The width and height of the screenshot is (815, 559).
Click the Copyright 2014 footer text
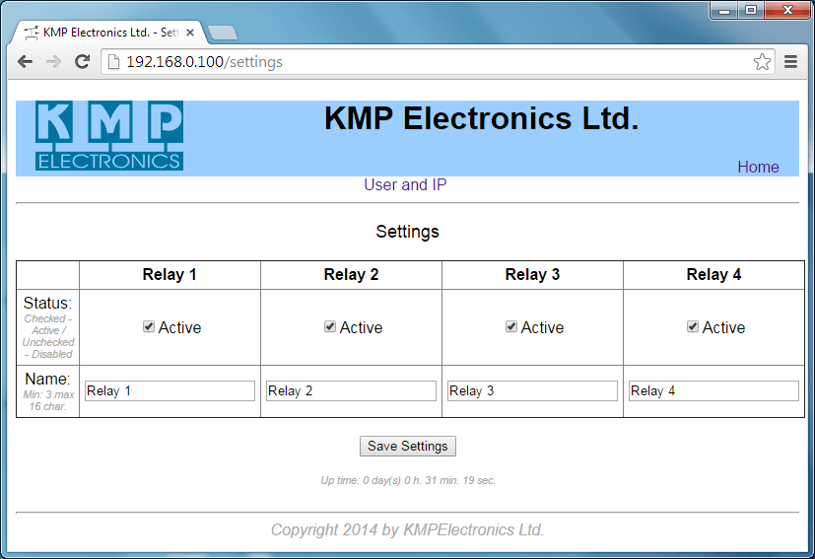pyautogui.click(x=408, y=529)
